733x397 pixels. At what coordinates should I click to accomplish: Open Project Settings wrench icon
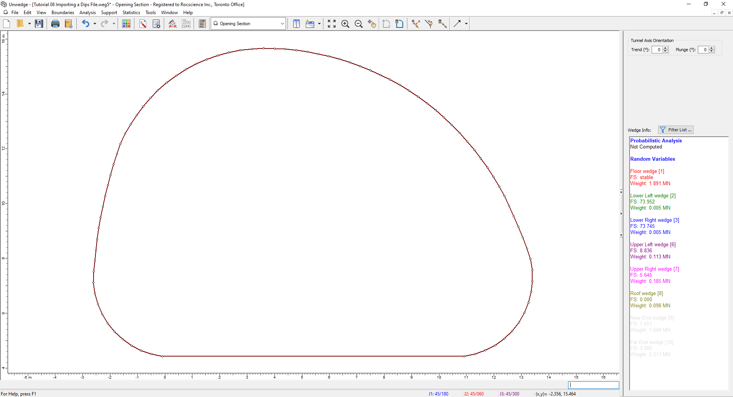click(143, 24)
